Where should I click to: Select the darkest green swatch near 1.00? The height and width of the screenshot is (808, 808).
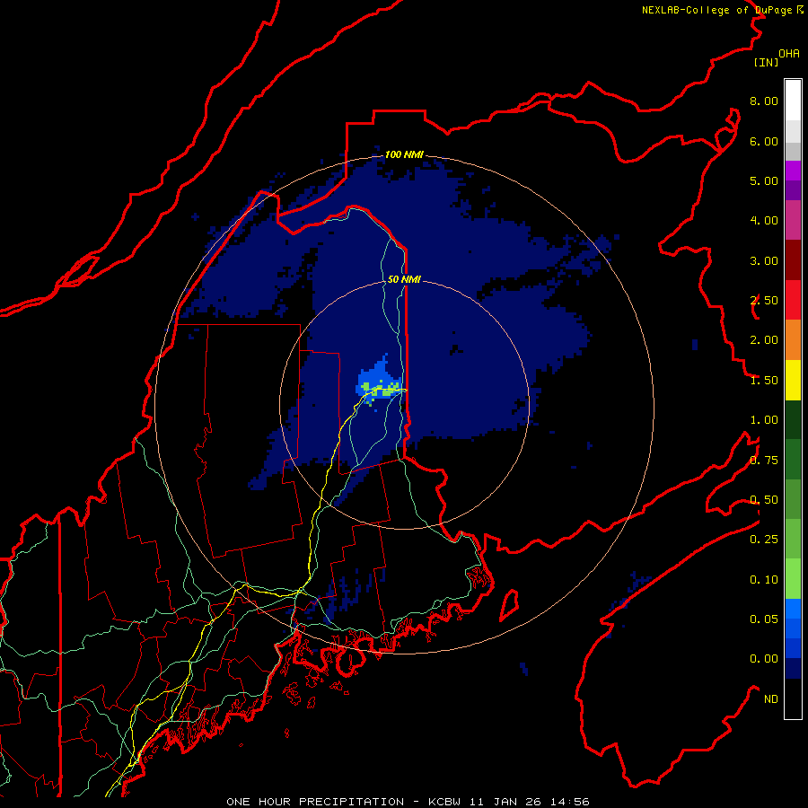point(793,420)
